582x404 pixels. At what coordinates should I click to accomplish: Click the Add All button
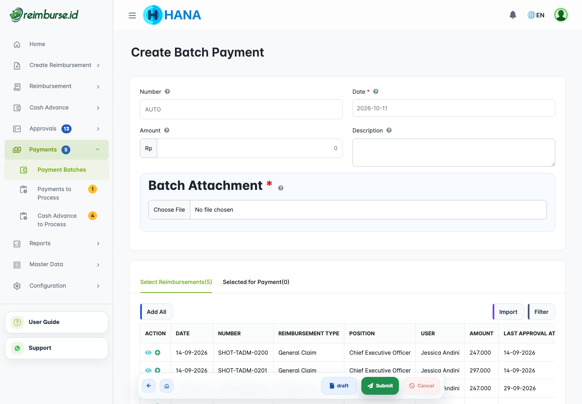click(x=156, y=312)
